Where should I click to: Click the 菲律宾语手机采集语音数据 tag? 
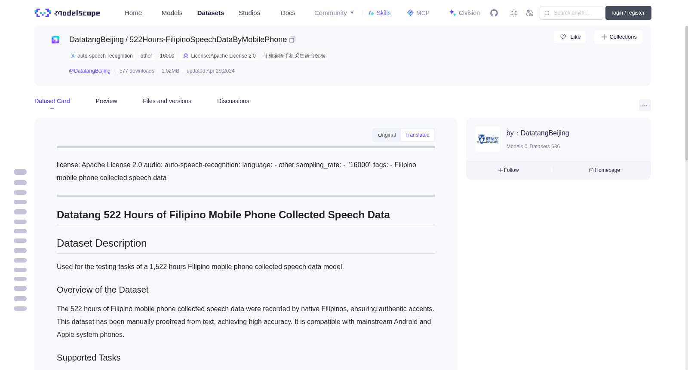295,56
